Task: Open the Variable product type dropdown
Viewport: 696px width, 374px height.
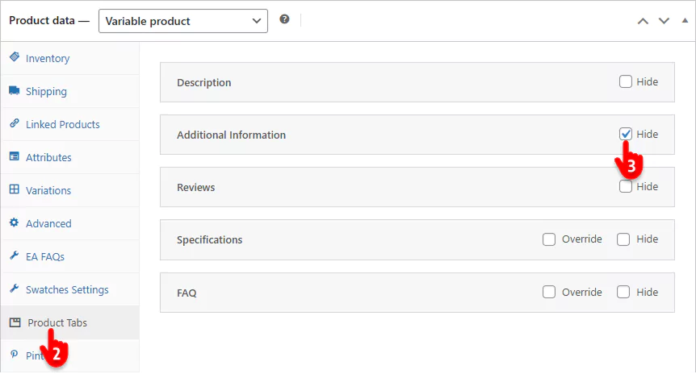Action: [x=182, y=21]
